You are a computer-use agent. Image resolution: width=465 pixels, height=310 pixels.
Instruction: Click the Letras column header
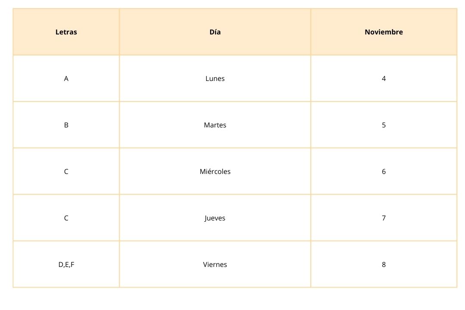66,32
